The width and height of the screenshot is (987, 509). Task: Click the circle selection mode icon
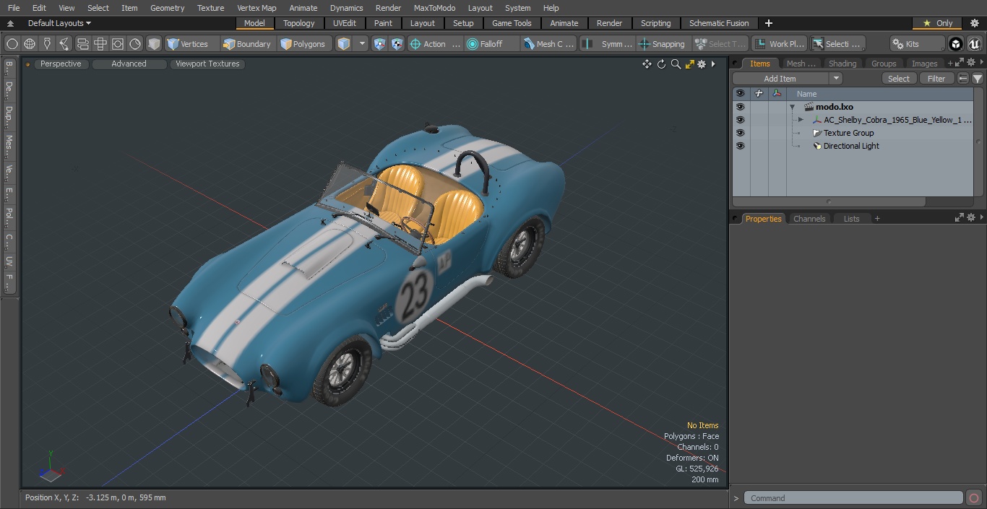12,44
